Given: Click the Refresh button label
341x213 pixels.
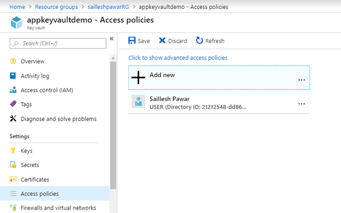Looking at the screenshot, I should click(x=215, y=41).
